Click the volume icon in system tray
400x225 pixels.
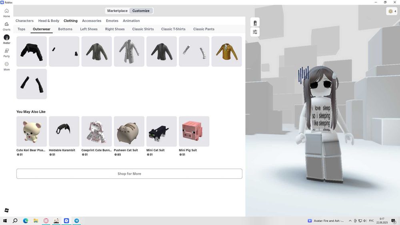click(x=365, y=221)
